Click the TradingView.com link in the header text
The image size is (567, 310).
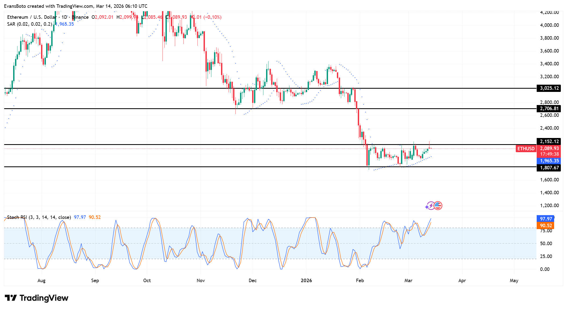click(x=73, y=6)
